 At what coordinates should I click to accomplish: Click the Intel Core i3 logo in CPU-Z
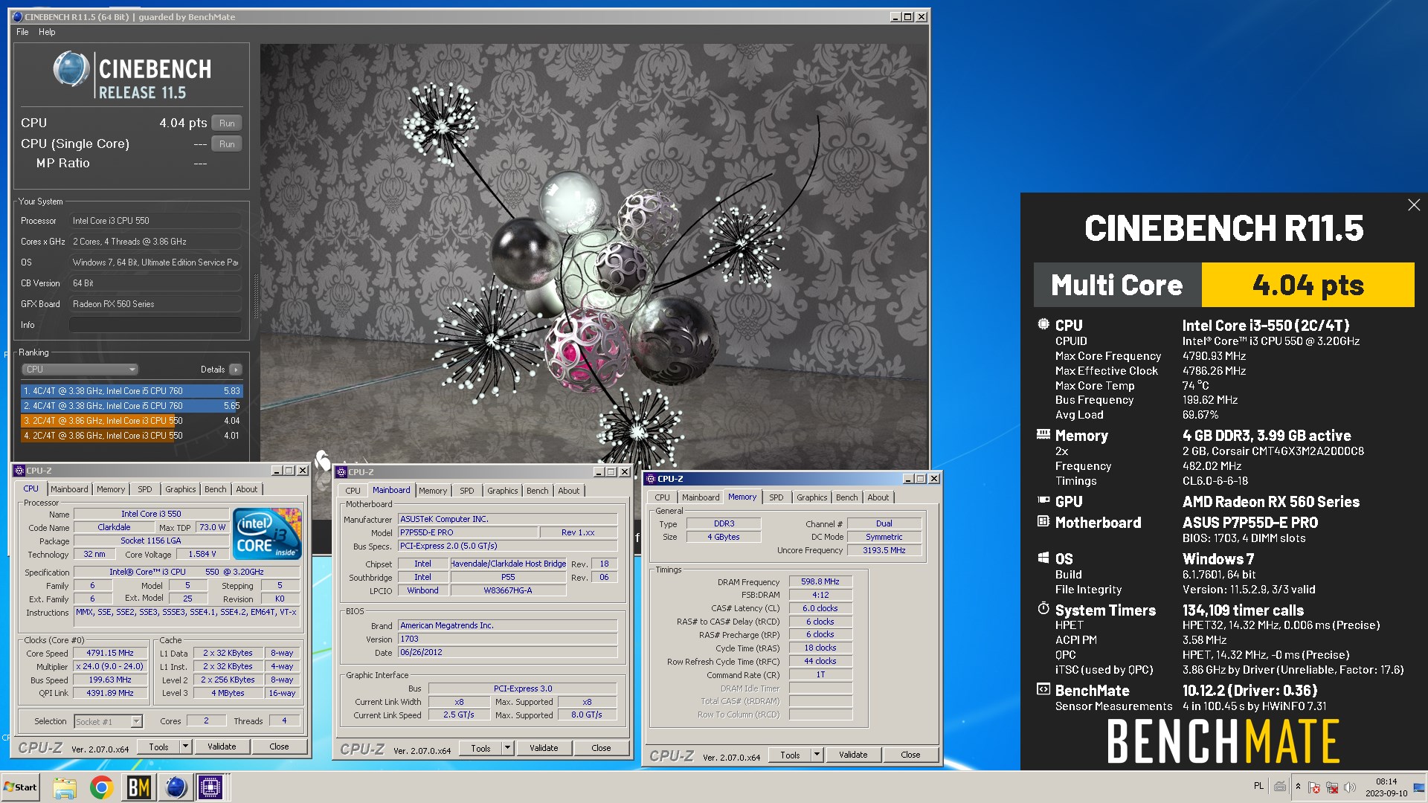click(x=267, y=533)
